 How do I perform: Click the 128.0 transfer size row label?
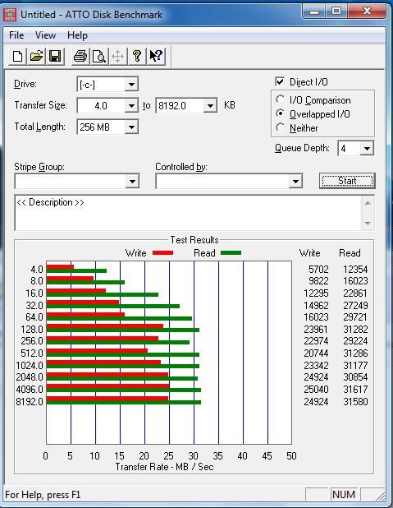point(32,329)
